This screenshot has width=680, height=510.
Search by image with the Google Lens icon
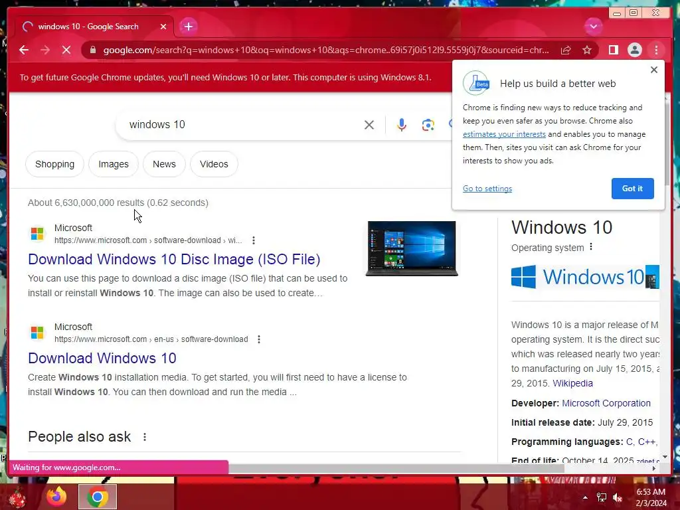[x=428, y=125]
